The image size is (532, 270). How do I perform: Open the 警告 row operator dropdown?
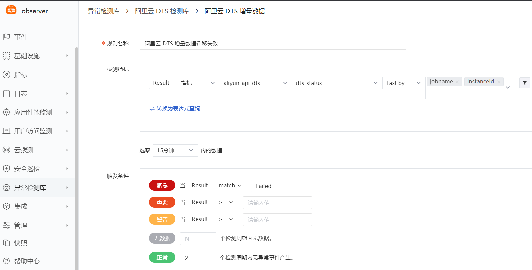(226, 219)
